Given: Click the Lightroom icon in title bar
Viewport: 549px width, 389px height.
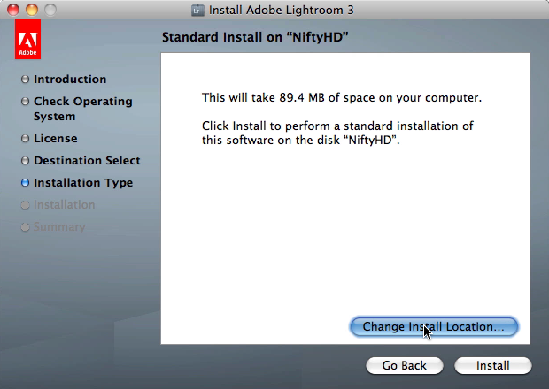Looking at the screenshot, I should [x=197, y=10].
